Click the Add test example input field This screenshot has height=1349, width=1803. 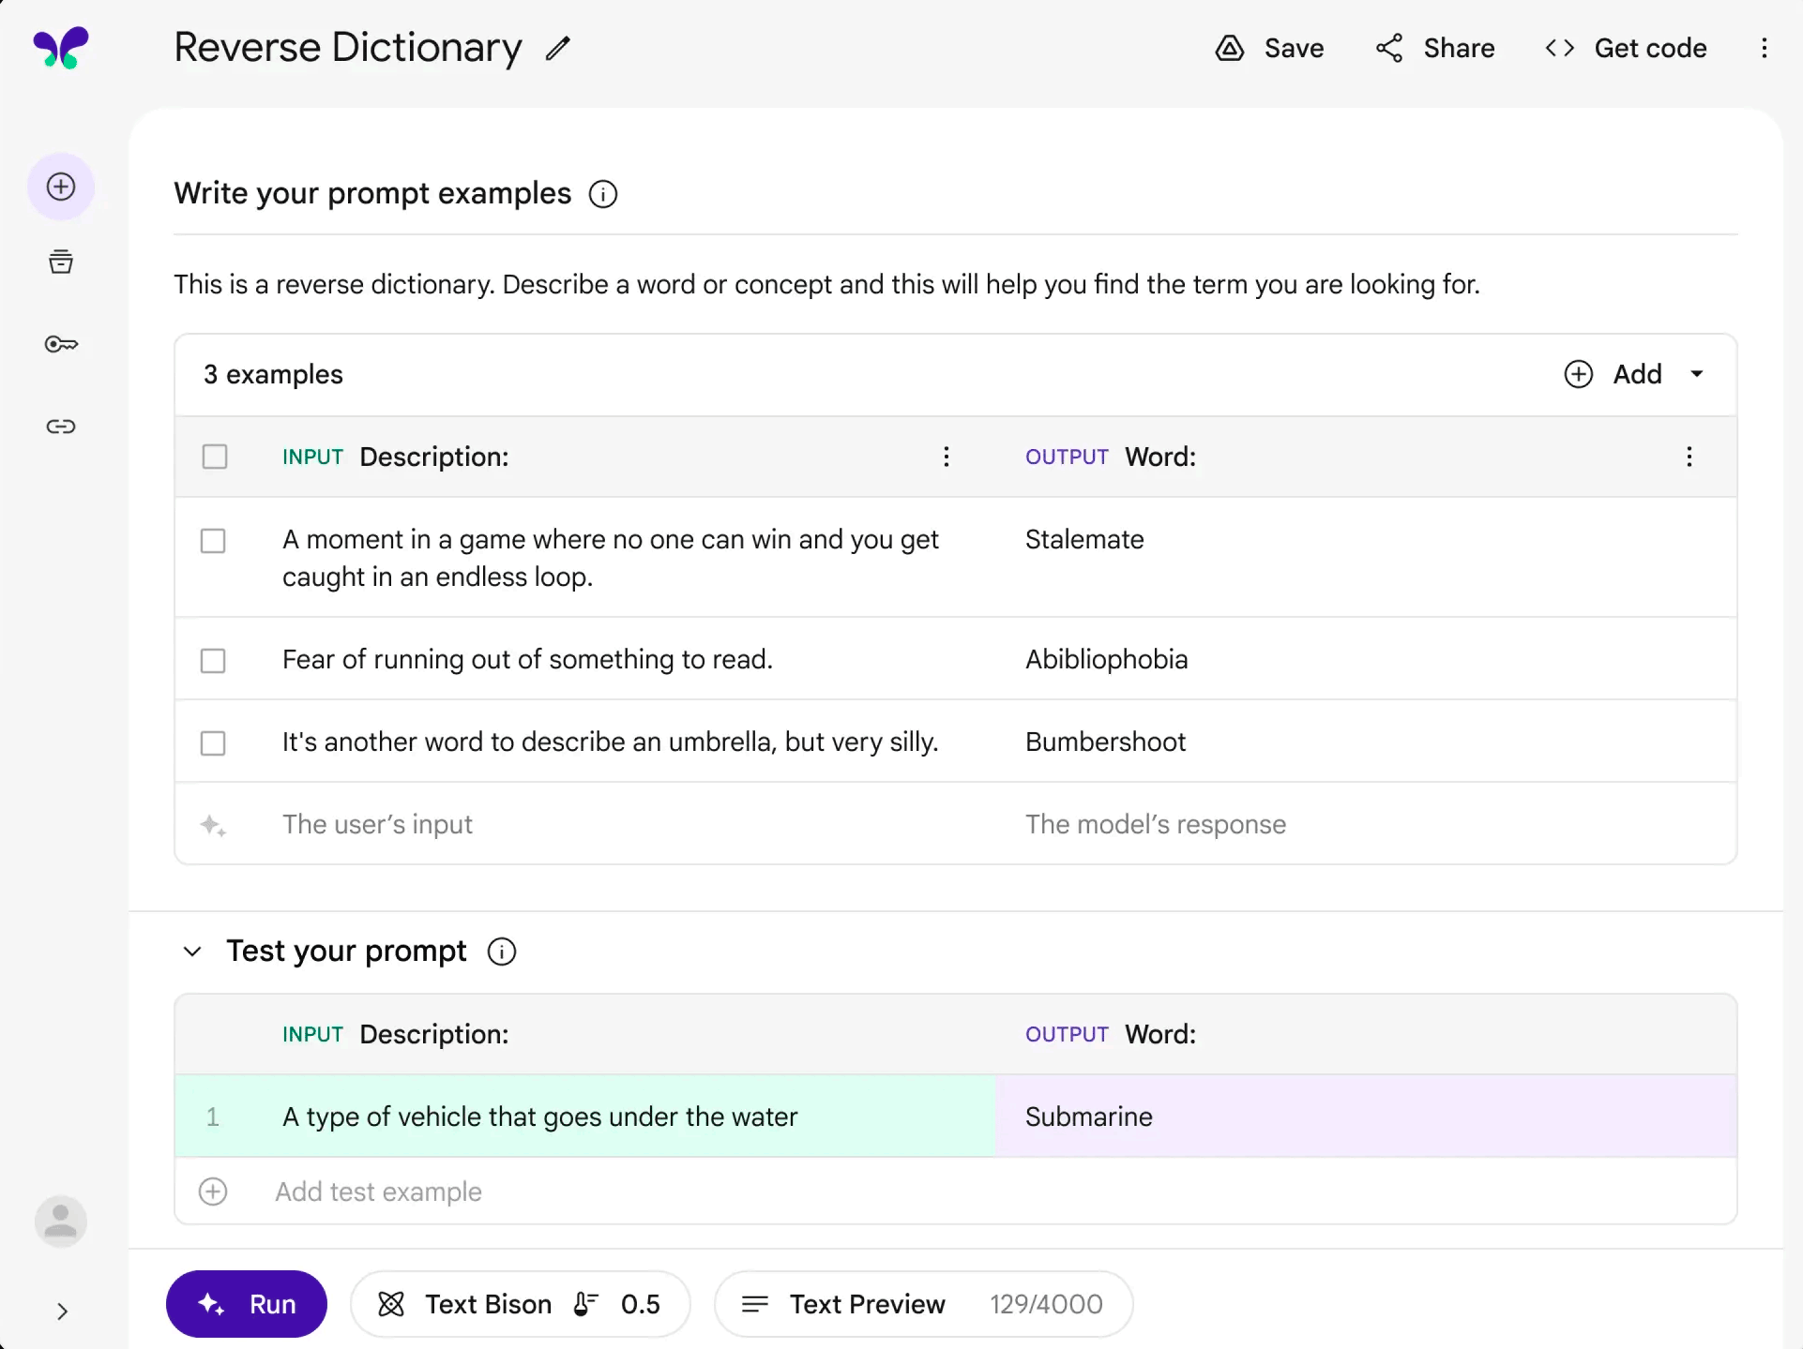pos(380,1191)
